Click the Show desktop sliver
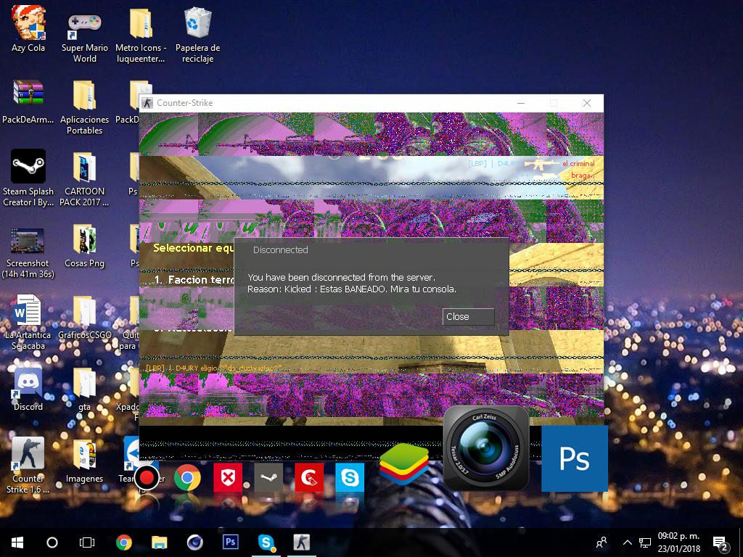The height and width of the screenshot is (557, 743). [x=741, y=542]
